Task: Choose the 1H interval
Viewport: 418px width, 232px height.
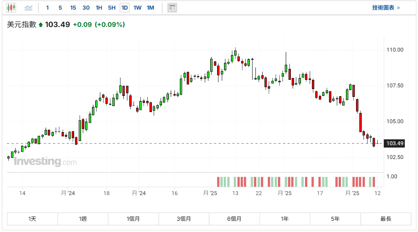Action: (99, 8)
